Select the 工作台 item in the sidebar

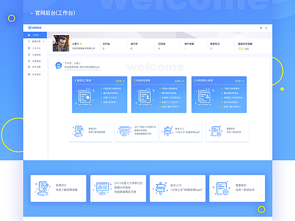click(x=35, y=35)
